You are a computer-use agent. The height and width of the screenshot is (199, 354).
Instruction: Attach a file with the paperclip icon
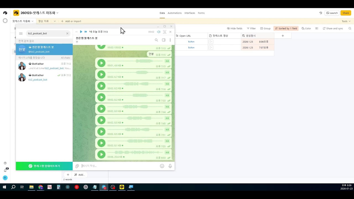pos(77,166)
